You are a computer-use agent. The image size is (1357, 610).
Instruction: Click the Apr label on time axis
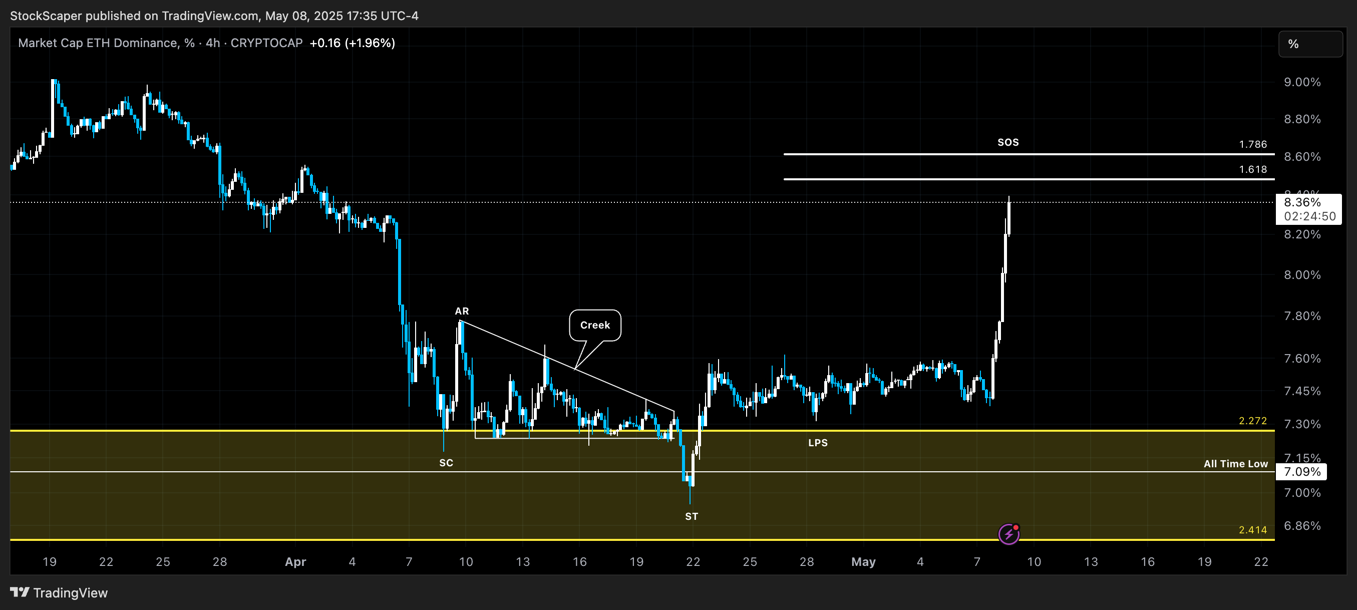pyautogui.click(x=295, y=562)
